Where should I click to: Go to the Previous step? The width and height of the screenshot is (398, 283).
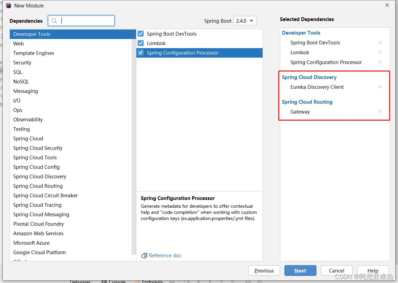click(264, 270)
